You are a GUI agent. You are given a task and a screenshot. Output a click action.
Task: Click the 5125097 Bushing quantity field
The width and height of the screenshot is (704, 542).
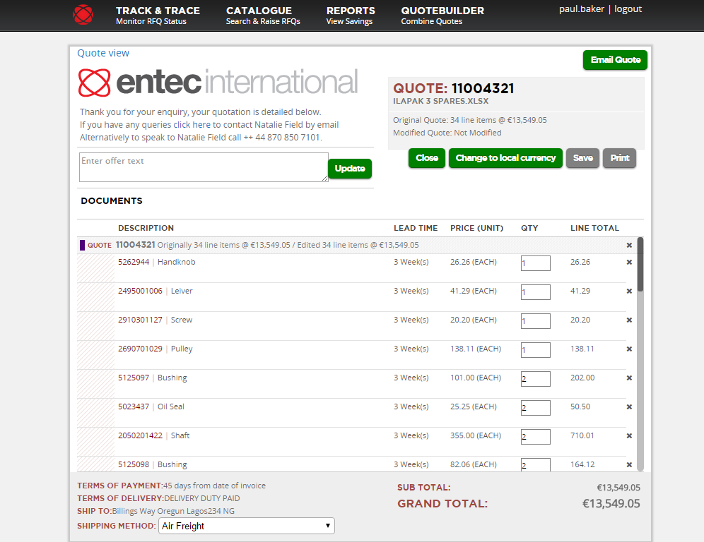point(536,379)
